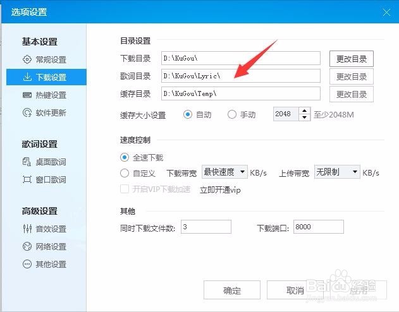The height and width of the screenshot is (312, 399).
Task: Click the 应用 apply button
Action: click(x=359, y=290)
